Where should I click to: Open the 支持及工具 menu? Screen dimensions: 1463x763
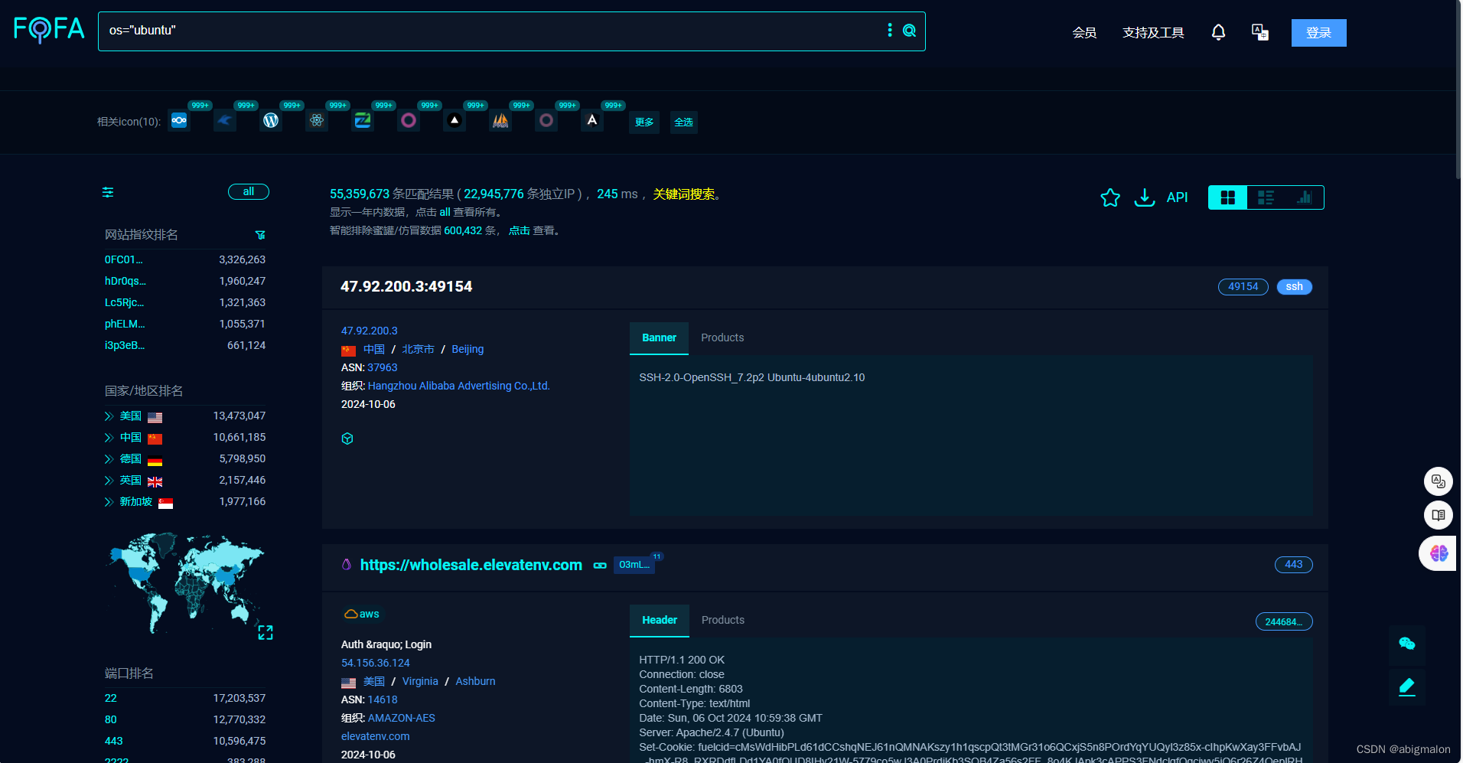pyautogui.click(x=1153, y=33)
